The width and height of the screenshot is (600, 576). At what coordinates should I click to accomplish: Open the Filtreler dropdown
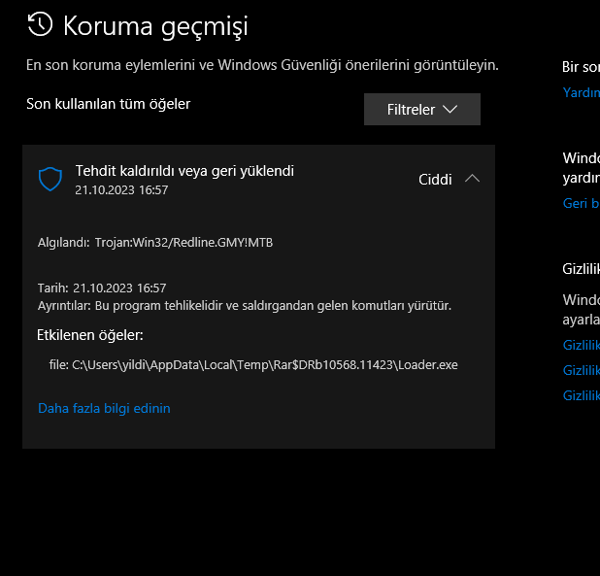pos(422,110)
